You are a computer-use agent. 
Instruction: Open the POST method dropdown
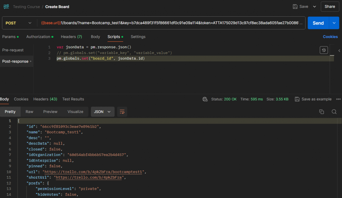pyautogui.click(x=19, y=23)
